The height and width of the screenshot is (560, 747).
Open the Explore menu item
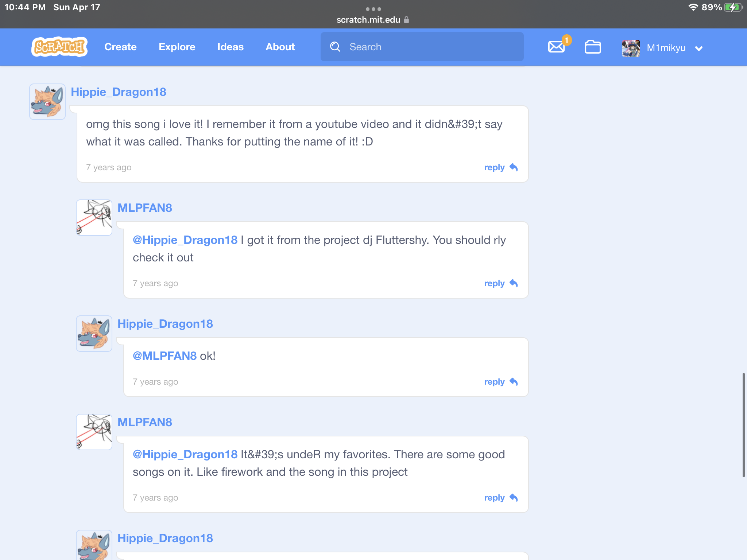(x=177, y=47)
